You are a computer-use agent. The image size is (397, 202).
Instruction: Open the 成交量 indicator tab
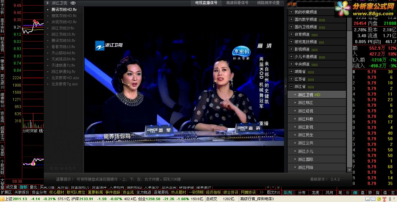coord(12,187)
